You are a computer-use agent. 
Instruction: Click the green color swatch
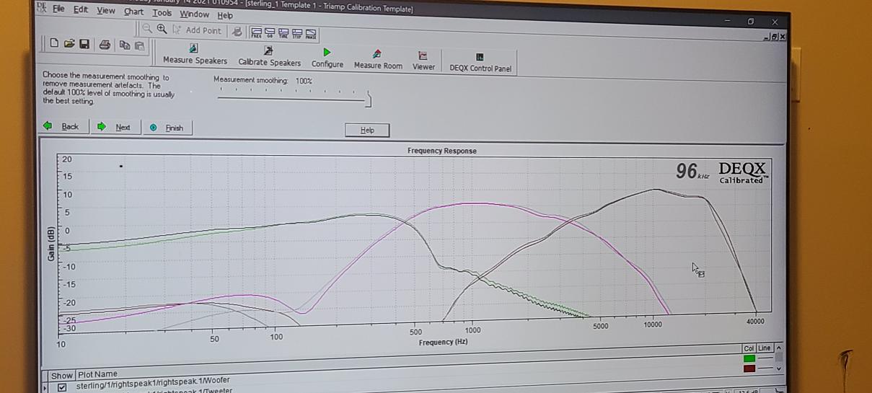tap(749, 358)
